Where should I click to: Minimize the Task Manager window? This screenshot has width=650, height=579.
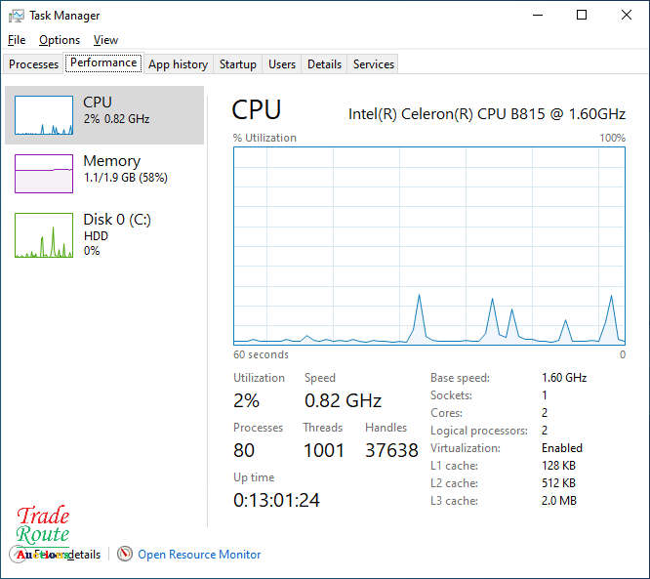pyautogui.click(x=537, y=16)
